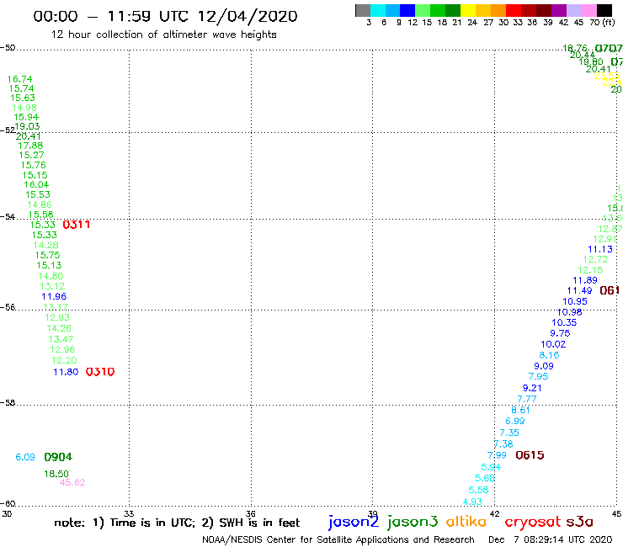Select the 10.35 wave height value

click(564, 322)
